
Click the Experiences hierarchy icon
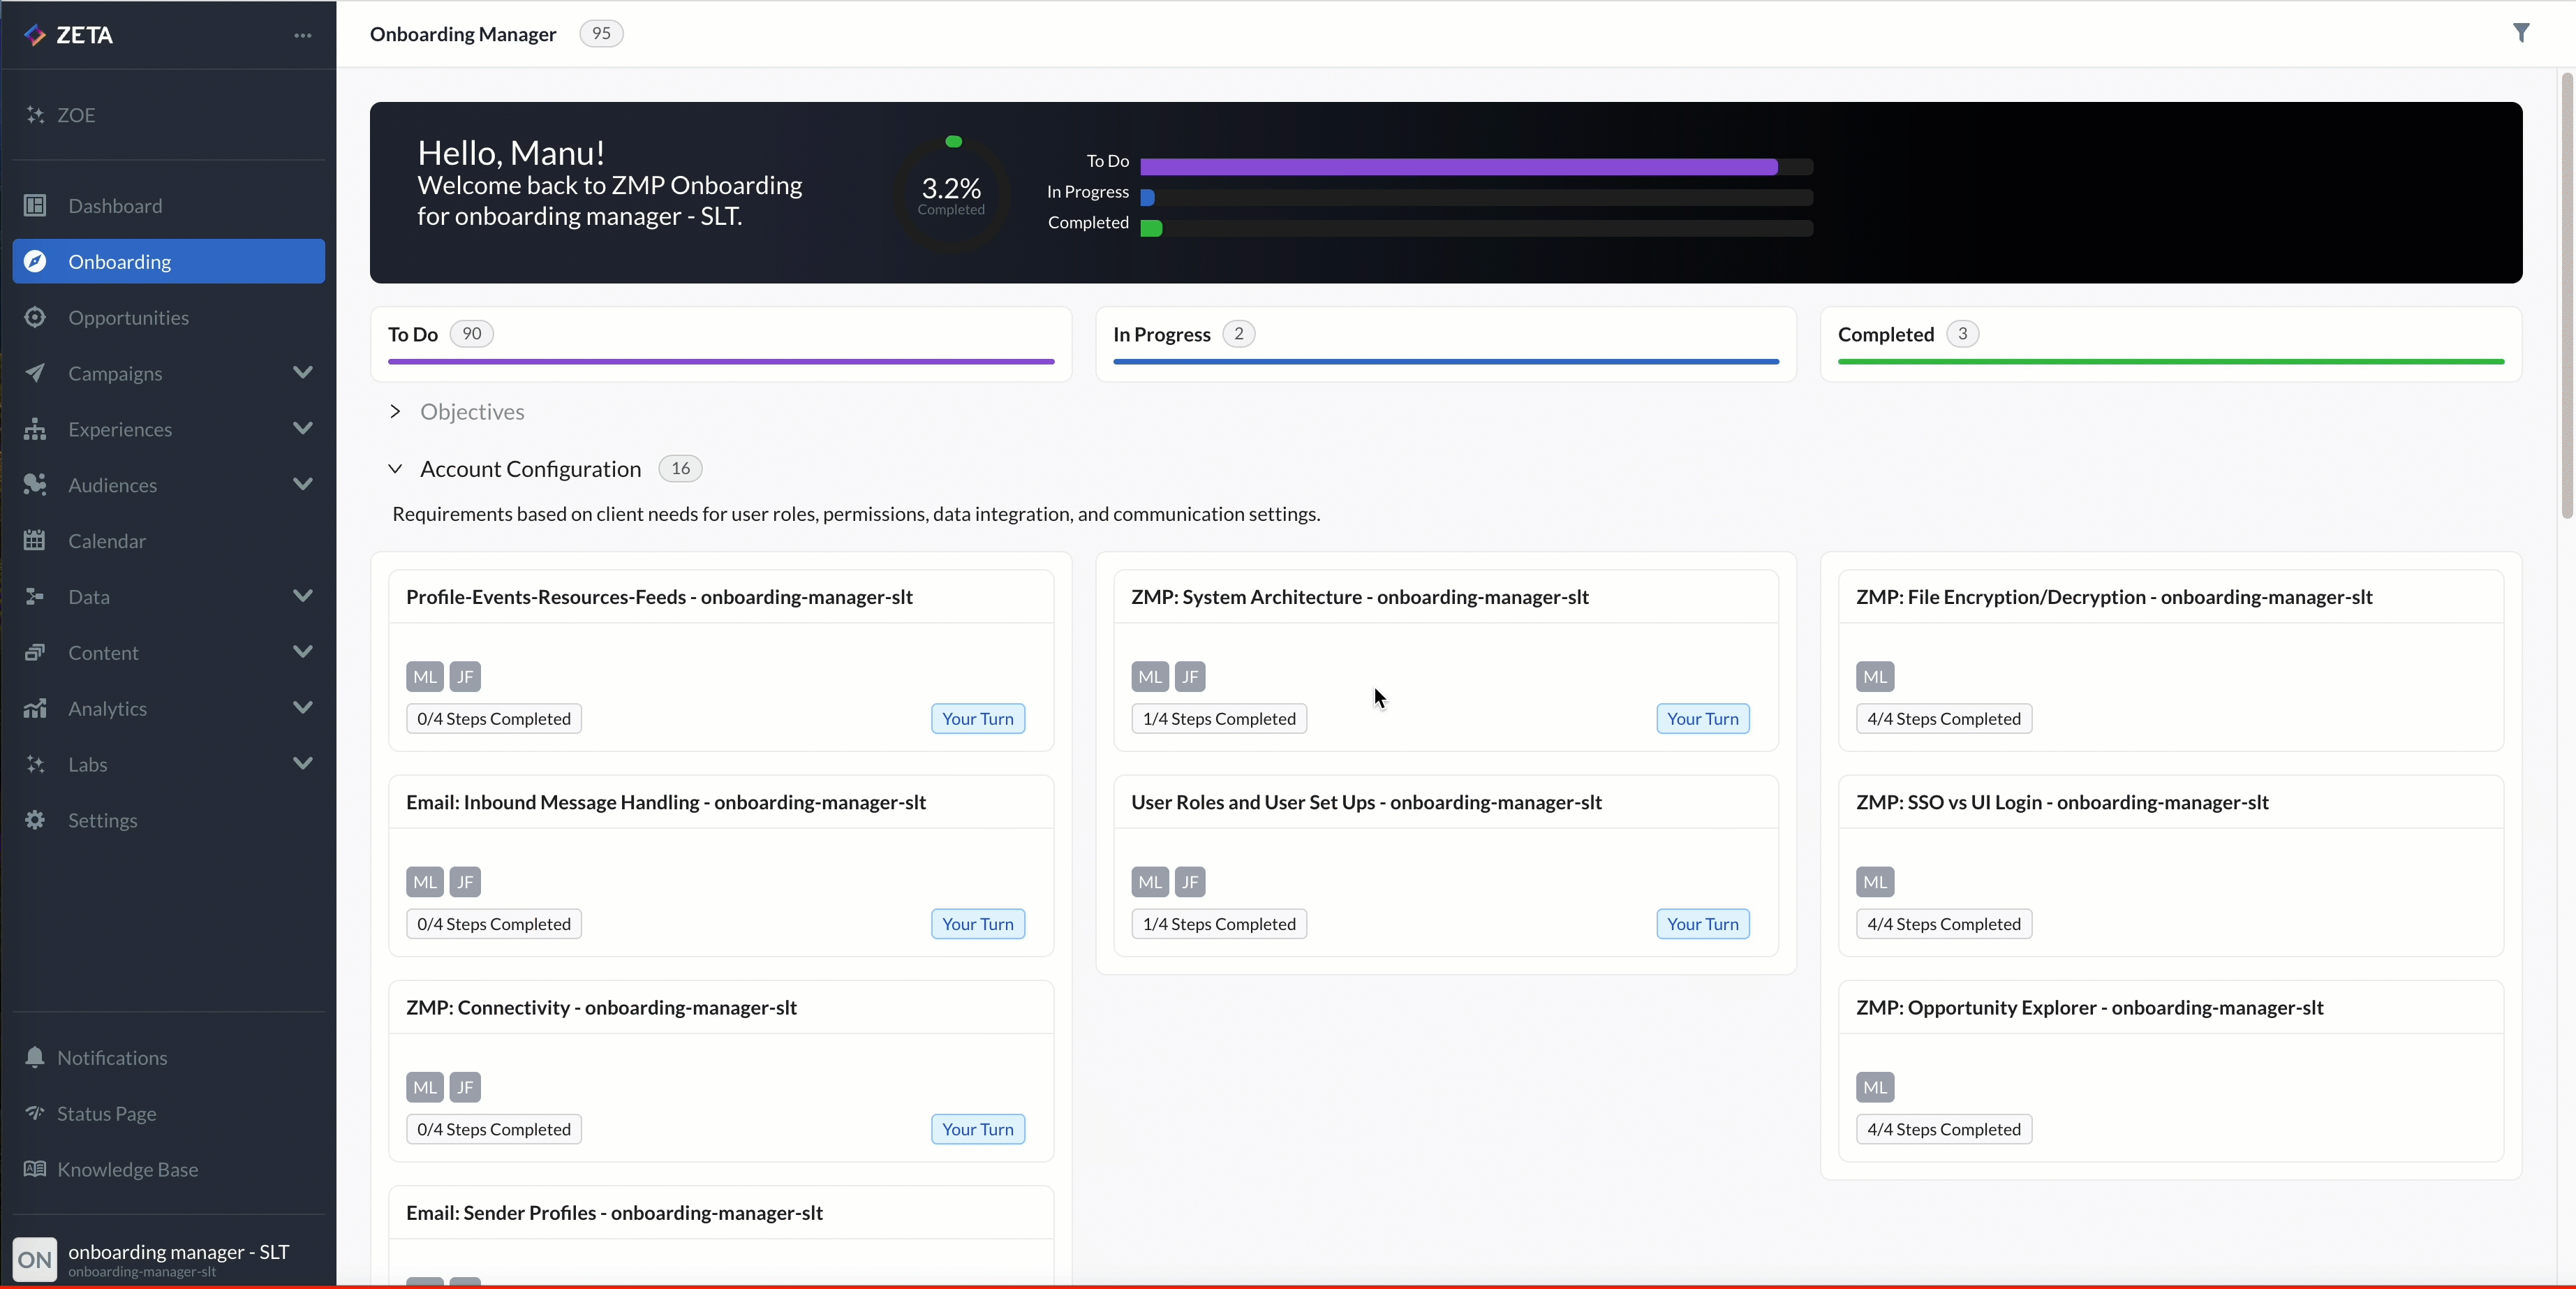pyautogui.click(x=35, y=429)
